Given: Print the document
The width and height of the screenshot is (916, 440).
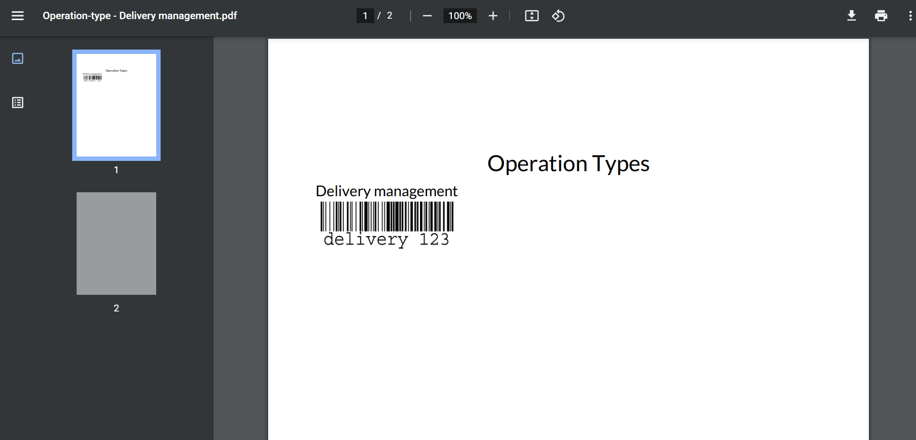Looking at the screenshot, I should pyautogui.click(x=881, y=16).
